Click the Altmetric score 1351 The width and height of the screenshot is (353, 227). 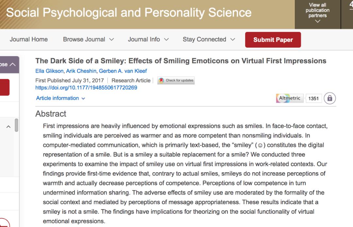pyautogui.click(x=313, y=98)
